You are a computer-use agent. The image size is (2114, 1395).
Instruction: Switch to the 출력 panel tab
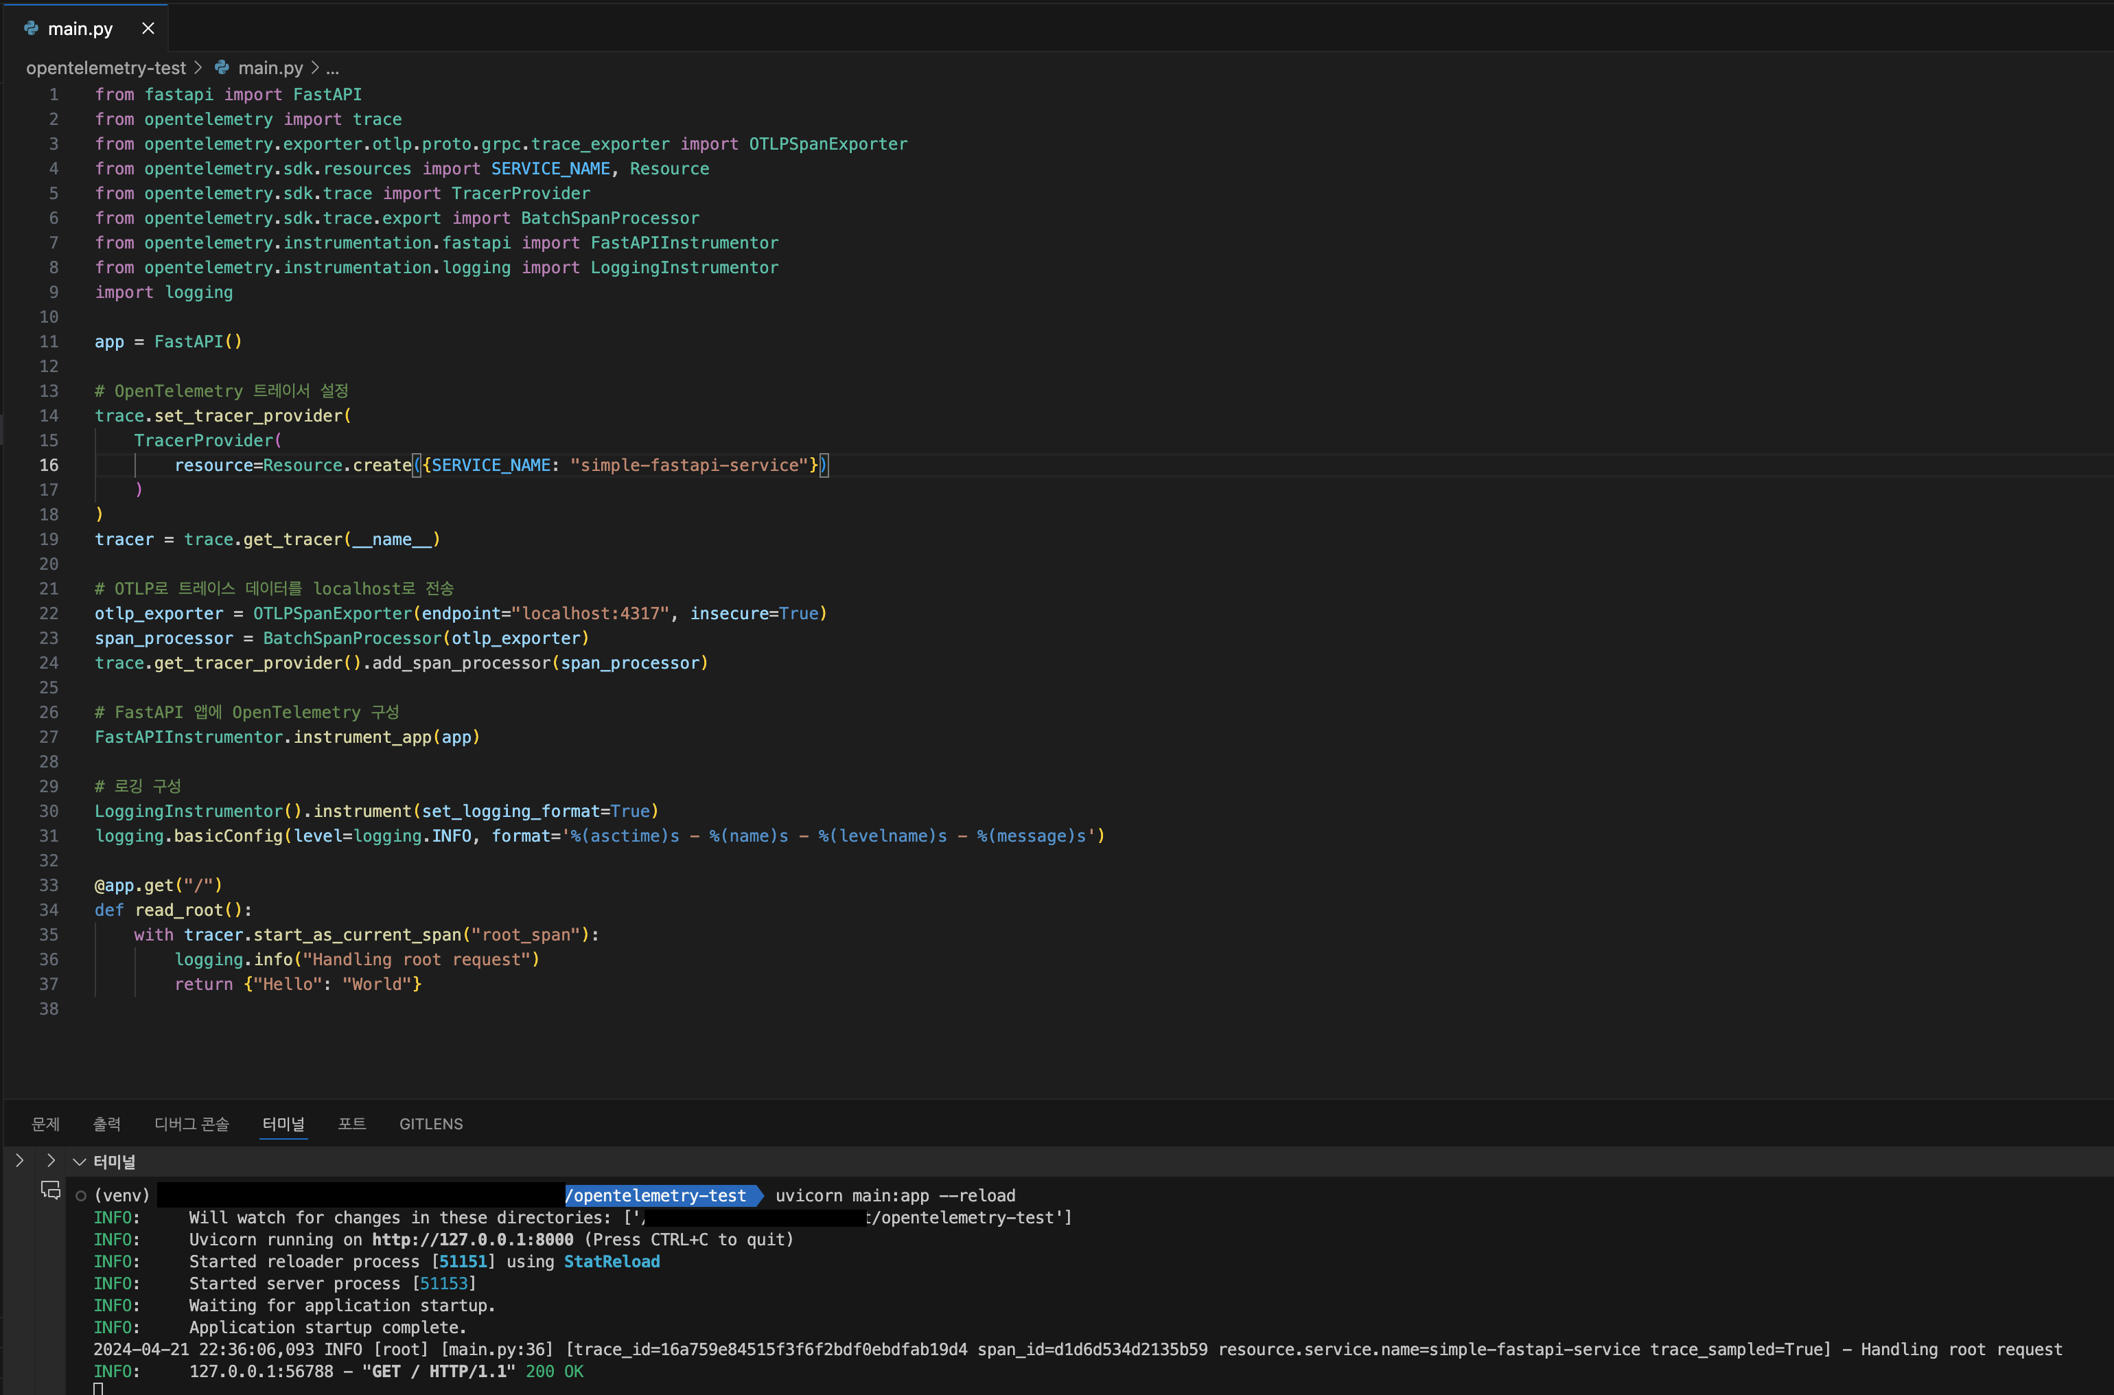coord(106,1124)
